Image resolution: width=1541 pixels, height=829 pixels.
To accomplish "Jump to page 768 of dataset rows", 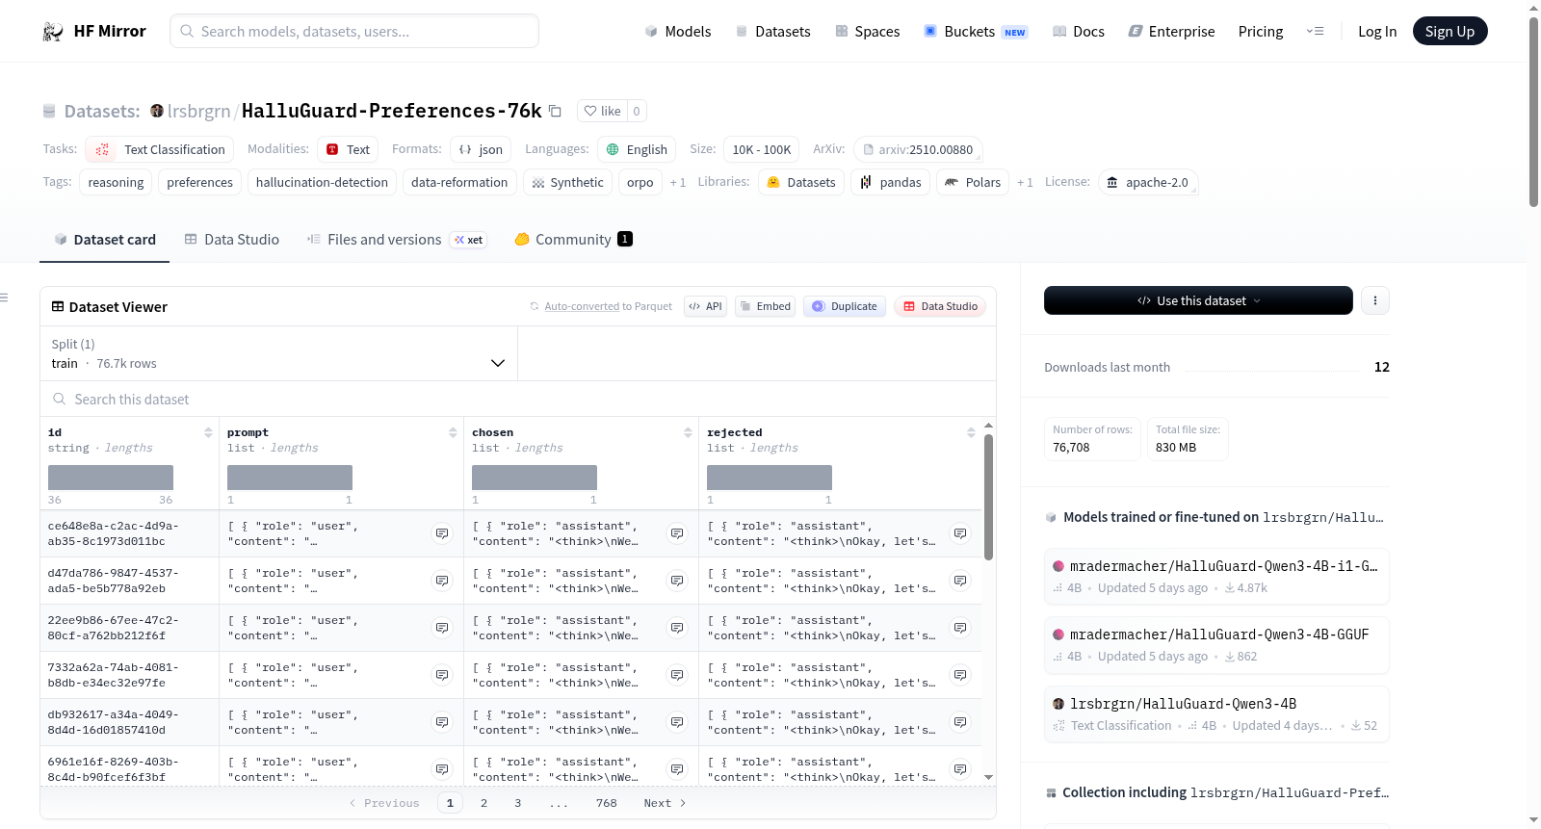I will pyautogui.click(x=607, y=803).
